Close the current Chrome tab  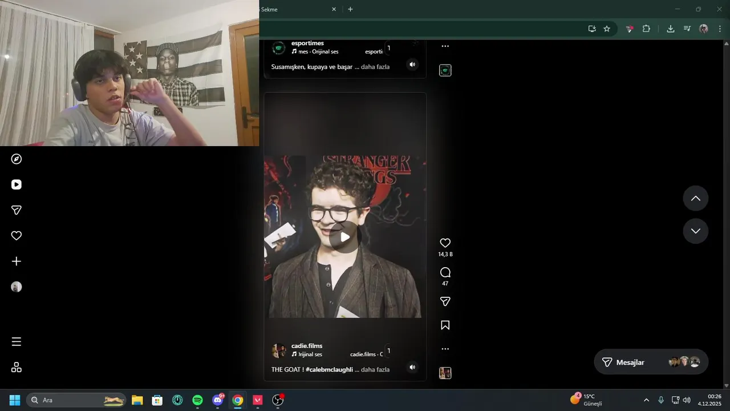click(334, 9)
